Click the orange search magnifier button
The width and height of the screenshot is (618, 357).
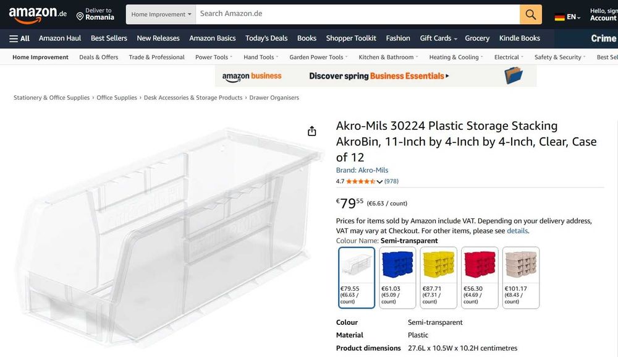[x=530, y=14]
